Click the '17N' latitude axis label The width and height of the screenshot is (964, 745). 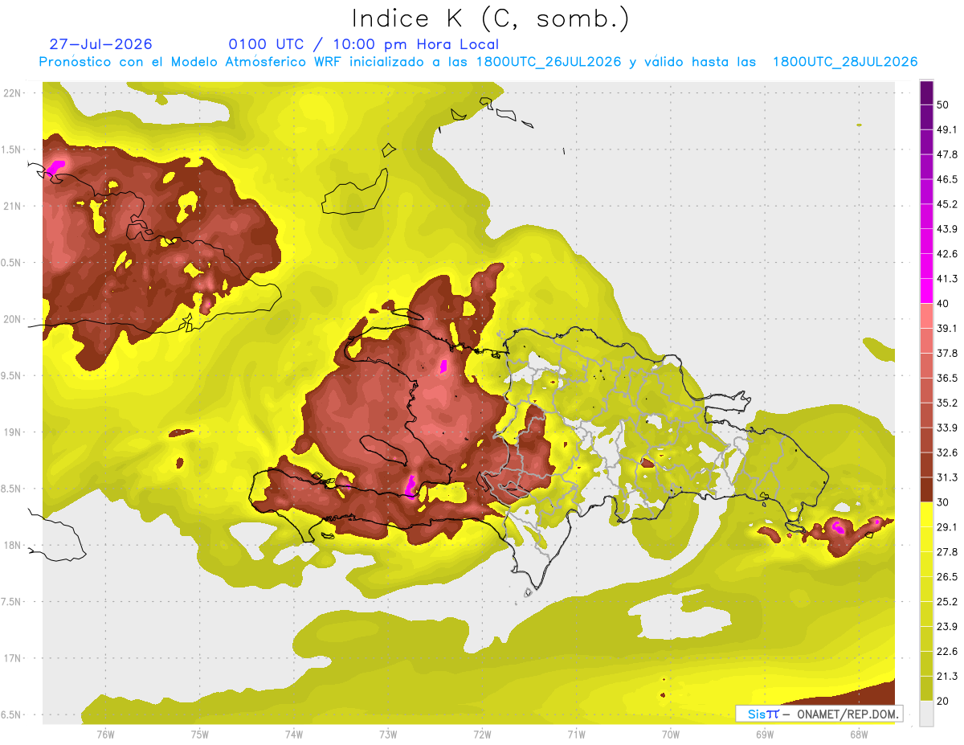click(11, 658)
